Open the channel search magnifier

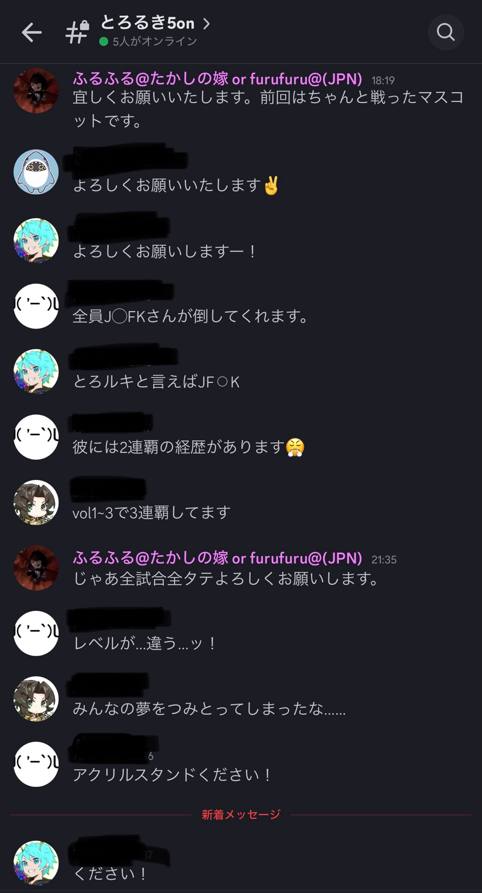pyautogui.click(x=446, y=32)
